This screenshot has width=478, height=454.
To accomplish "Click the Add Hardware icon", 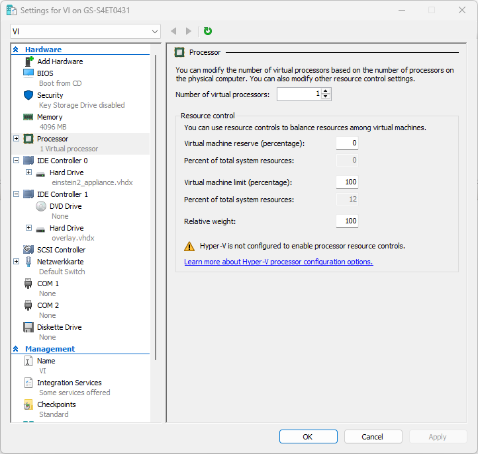I will pyautogui.click(x=28, y=61).
